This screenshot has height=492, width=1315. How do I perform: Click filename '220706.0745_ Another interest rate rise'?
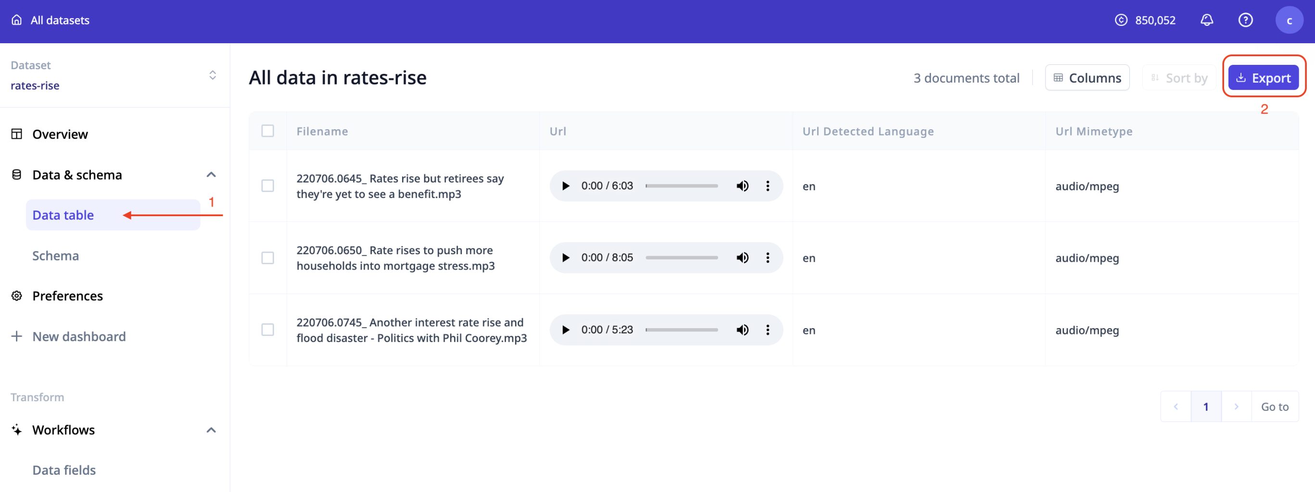411,330
